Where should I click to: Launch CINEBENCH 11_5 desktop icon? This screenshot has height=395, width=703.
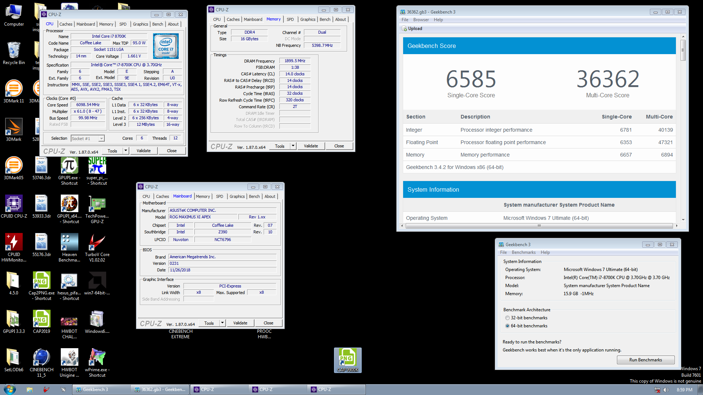pyautogui.click(x=41, y=363)
